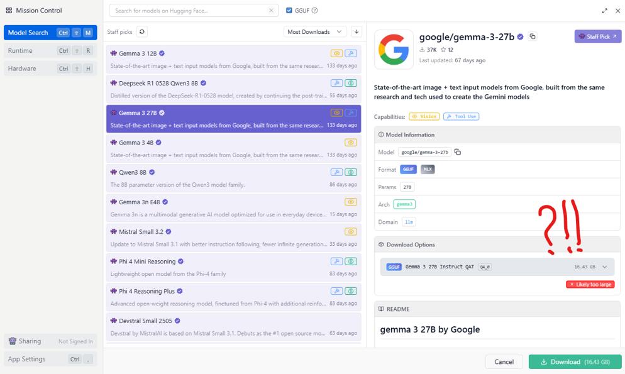Click the Sharing icon in the sidebar

click(13, 341)
